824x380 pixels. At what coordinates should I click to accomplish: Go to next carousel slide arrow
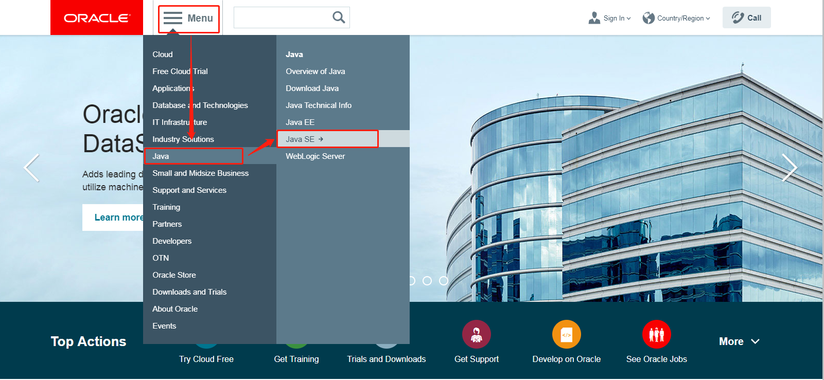790,168
